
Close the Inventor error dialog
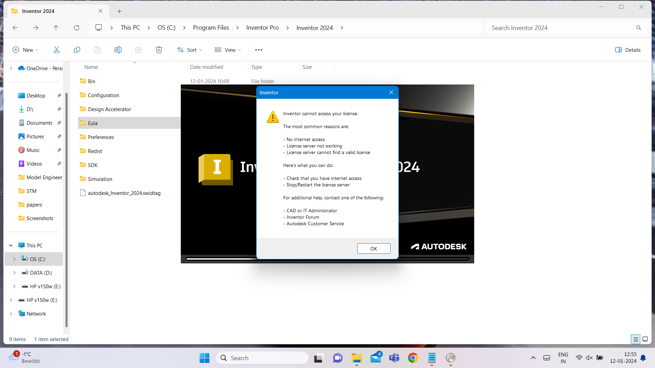tap(391, 92)
